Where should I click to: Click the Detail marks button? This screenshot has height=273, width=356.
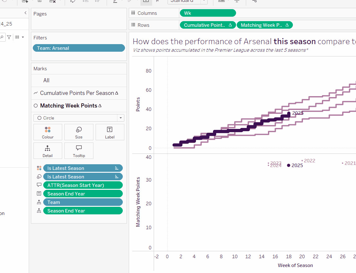[x=48, y=151]
